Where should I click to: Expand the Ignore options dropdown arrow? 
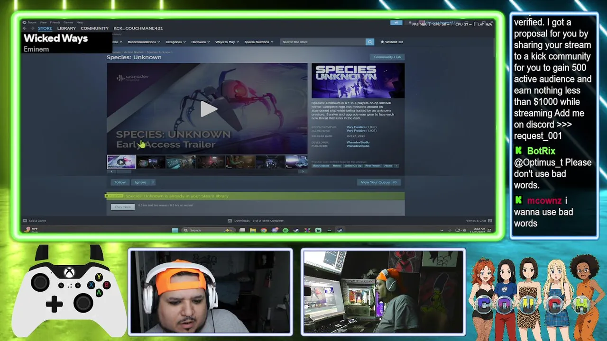point(153,182)
